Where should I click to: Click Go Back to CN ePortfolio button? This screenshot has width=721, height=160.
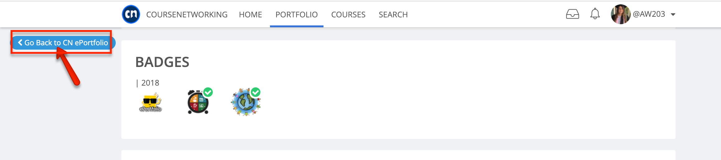tap(63, 42)
